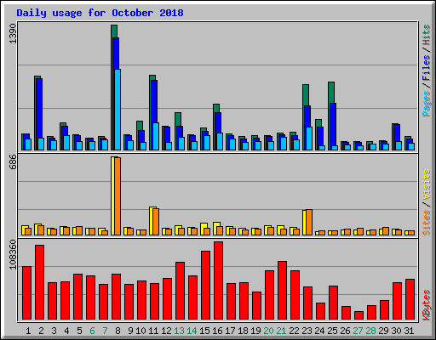Click the "Daily usage for October 2018" title

click(x=100, y=13)
